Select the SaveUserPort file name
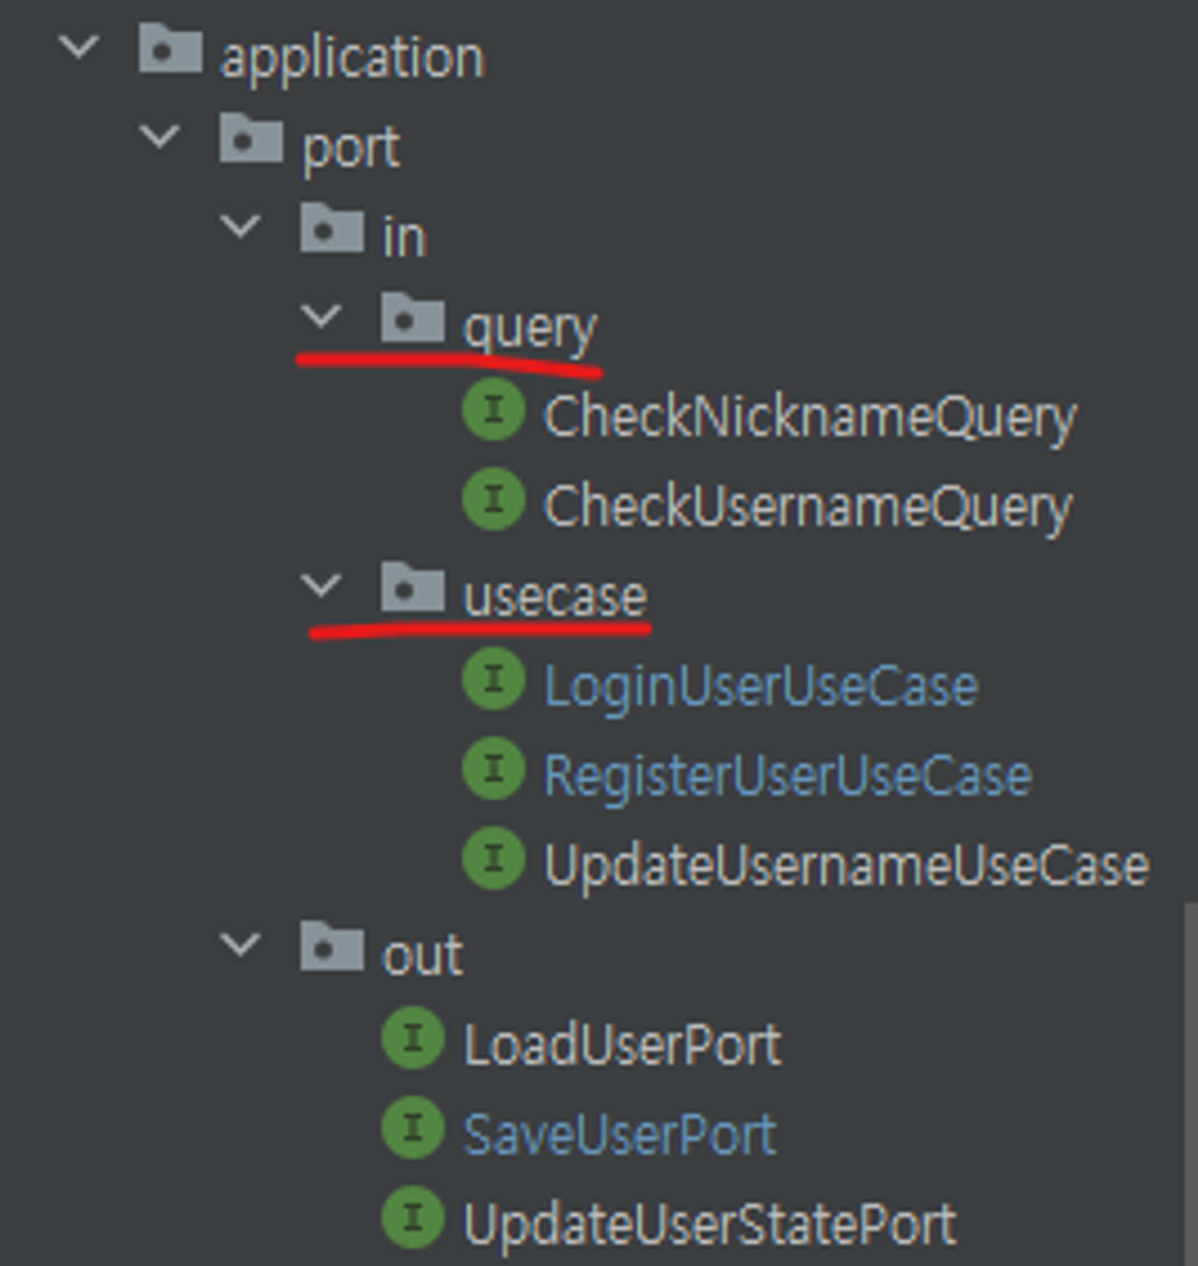This screenshot has width=1198, height=1266. (619, 1135)
